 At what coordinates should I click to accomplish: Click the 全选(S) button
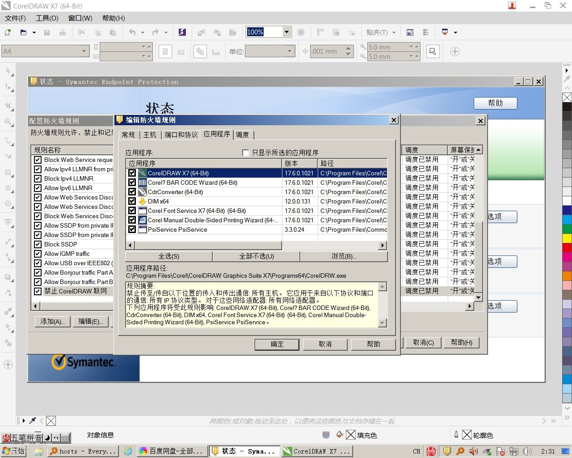click(169, 256)
